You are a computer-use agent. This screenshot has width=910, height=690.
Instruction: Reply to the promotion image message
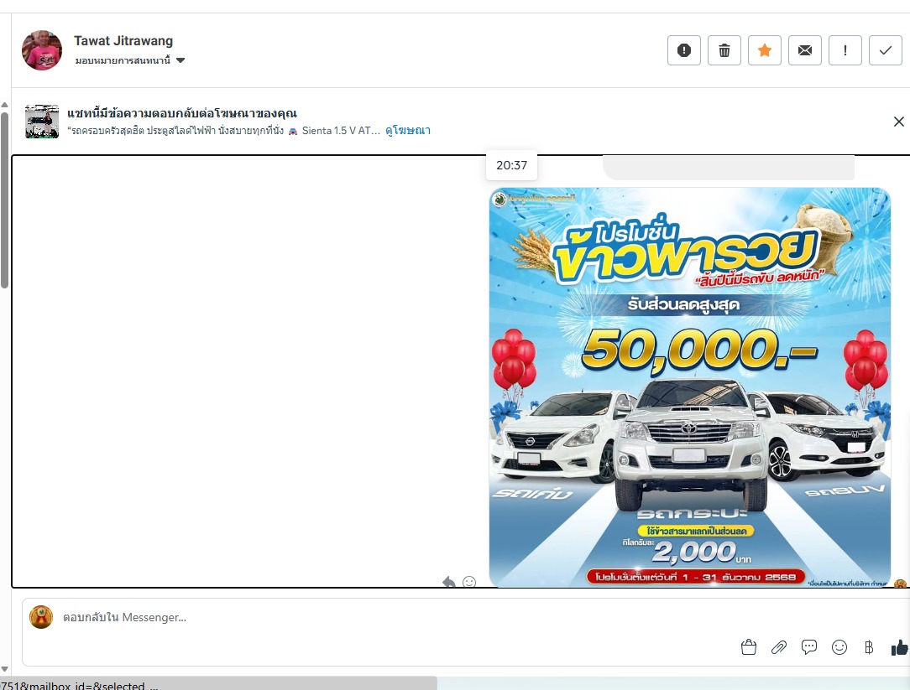(x=448, y=582)
